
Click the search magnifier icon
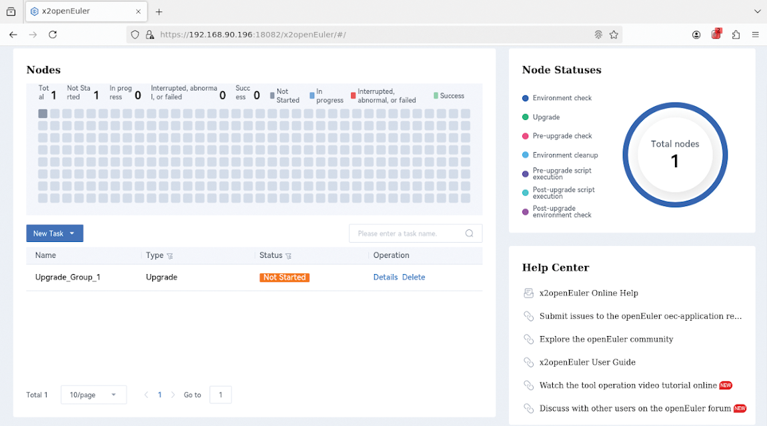[469, 233]
